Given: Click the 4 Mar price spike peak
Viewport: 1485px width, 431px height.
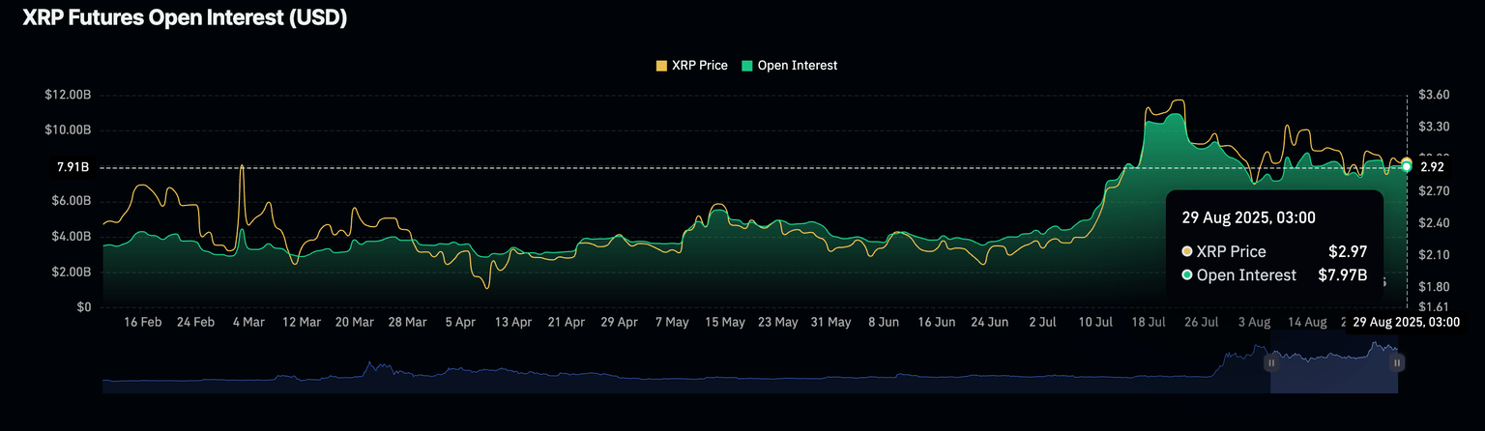Looking at the screenshot, I should click(x=242, y=166).
